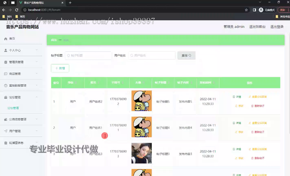The width and height of the screenshot is (290, 176).
Task: Expand the 轮播图信息 menu chevron
Action: coord(37,142)
